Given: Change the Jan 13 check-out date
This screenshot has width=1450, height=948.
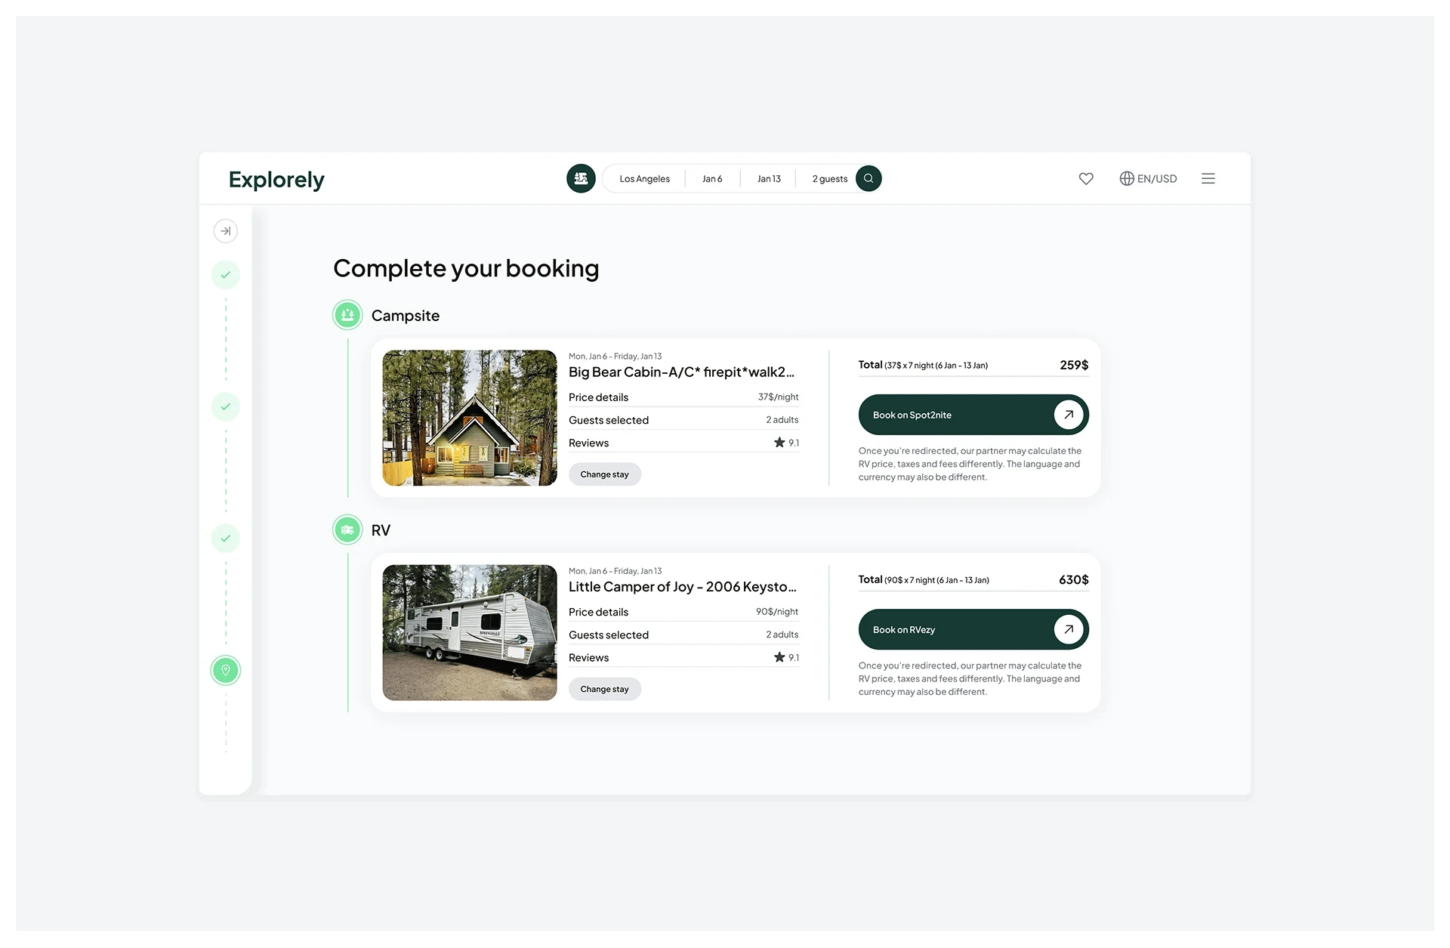Looking at the screenshot, I should click(x=769, y=179).
